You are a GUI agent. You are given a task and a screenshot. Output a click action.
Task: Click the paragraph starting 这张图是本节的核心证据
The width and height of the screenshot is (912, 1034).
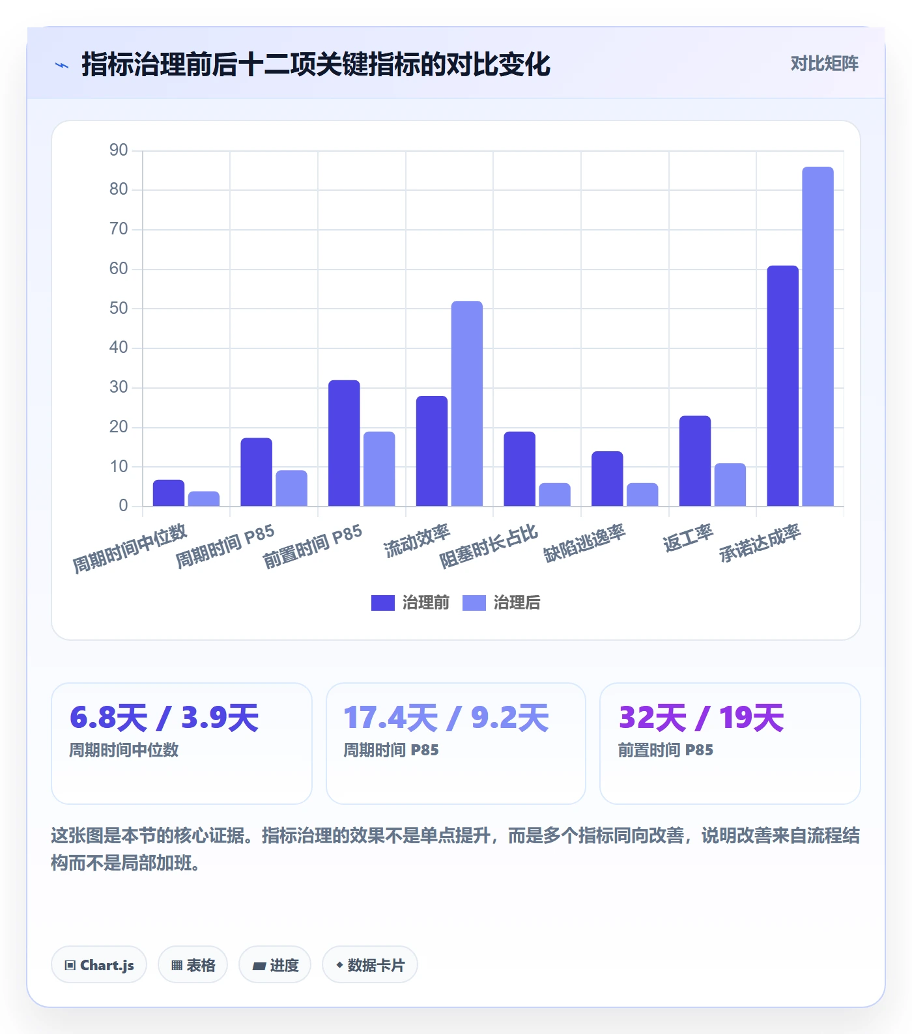tap(455, 849)
